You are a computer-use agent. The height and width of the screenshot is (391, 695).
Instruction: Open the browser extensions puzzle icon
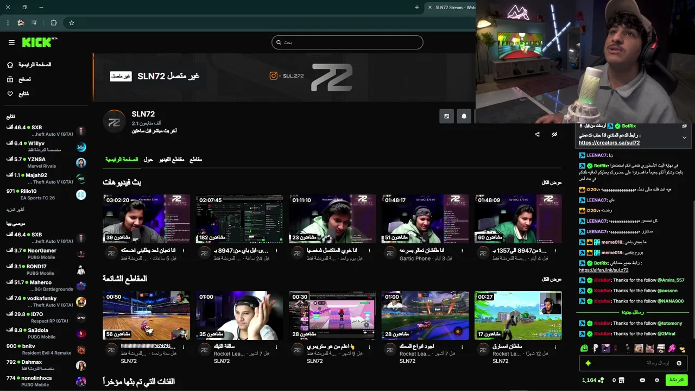(53, 23)
